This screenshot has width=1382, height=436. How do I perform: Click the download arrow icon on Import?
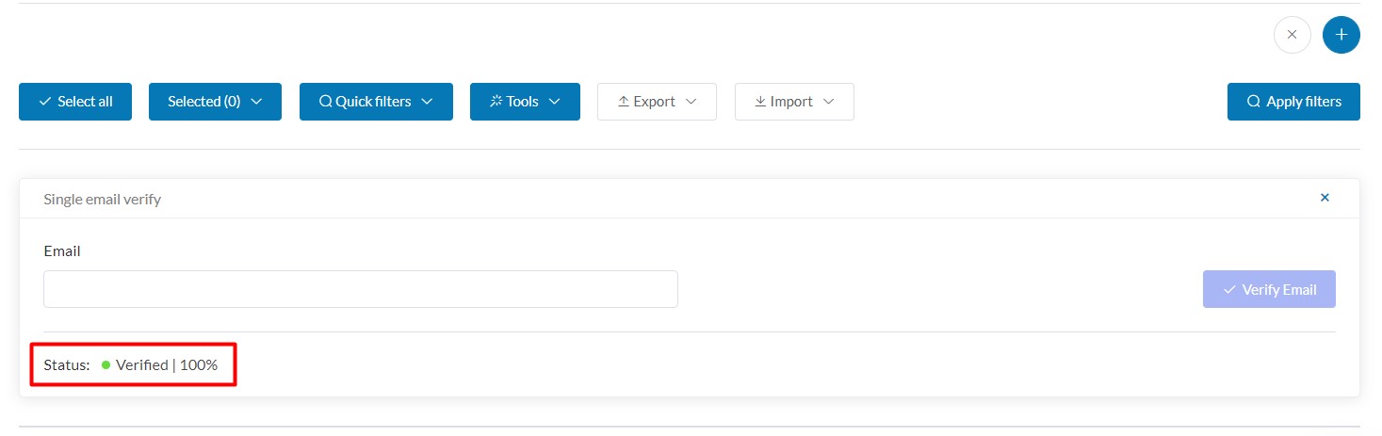[760, 102]
